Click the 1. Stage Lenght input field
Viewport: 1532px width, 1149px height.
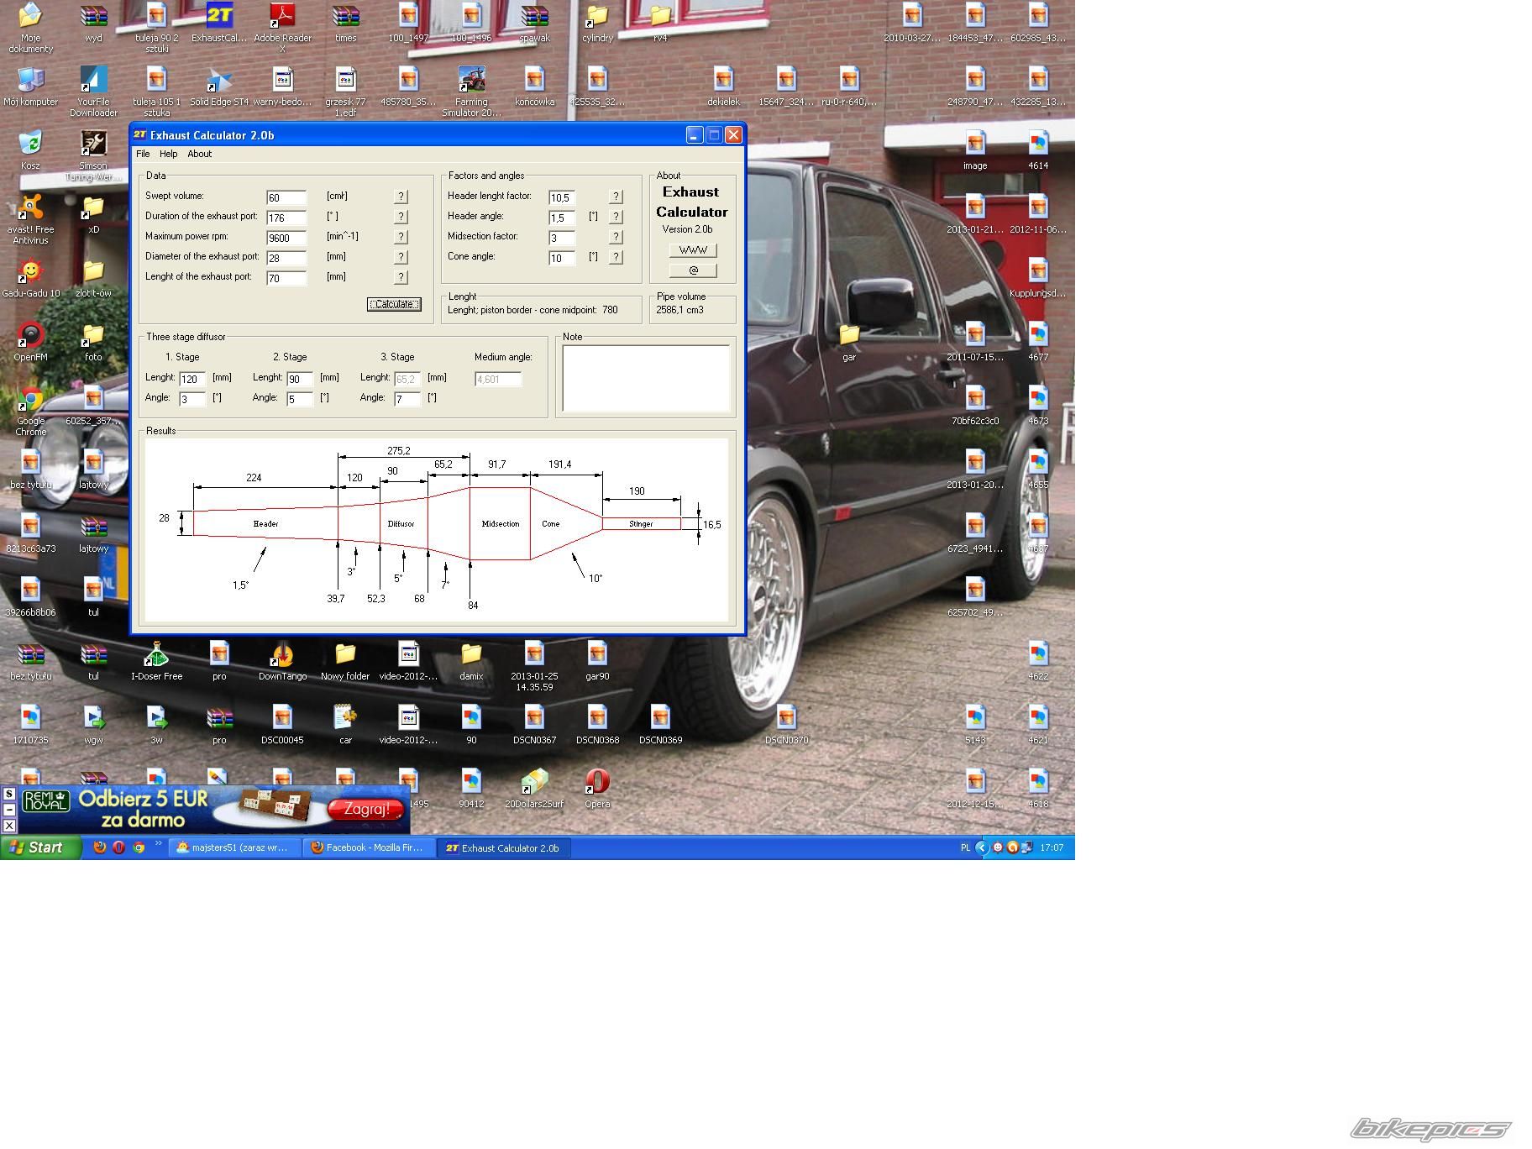tap(192, 380)
